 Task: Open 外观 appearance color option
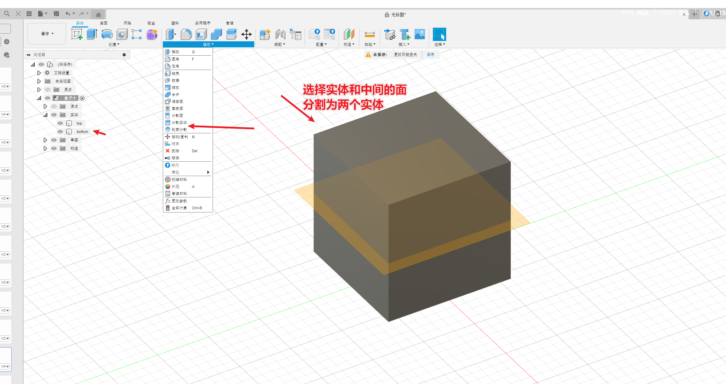[175, 187]
